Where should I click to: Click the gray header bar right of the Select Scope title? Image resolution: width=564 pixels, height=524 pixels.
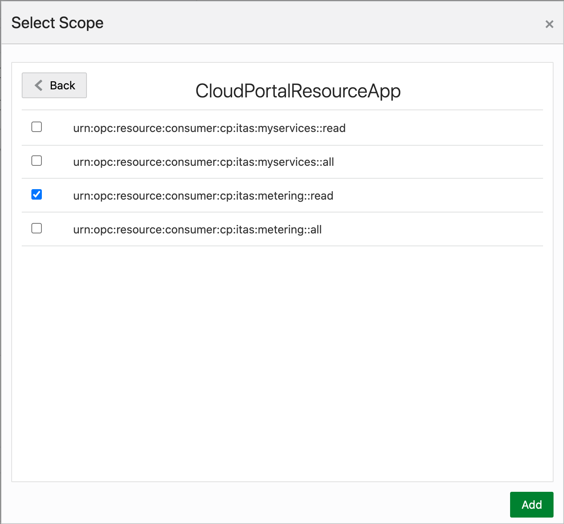pos(322,23)
